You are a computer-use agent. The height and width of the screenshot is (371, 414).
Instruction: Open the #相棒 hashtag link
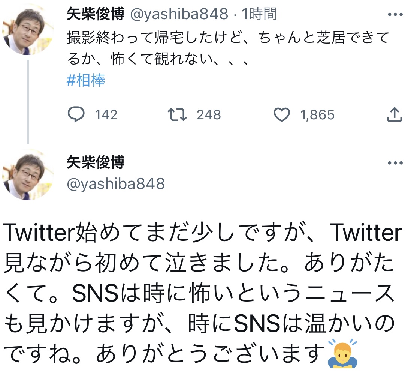pos(86,80)
